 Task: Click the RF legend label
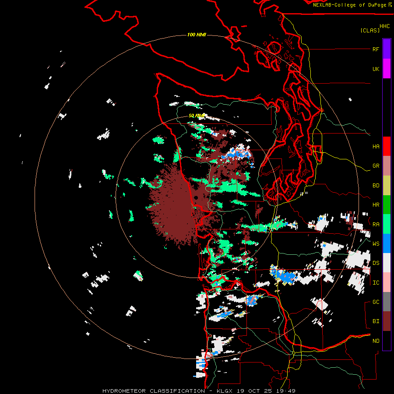pos(376,49)
